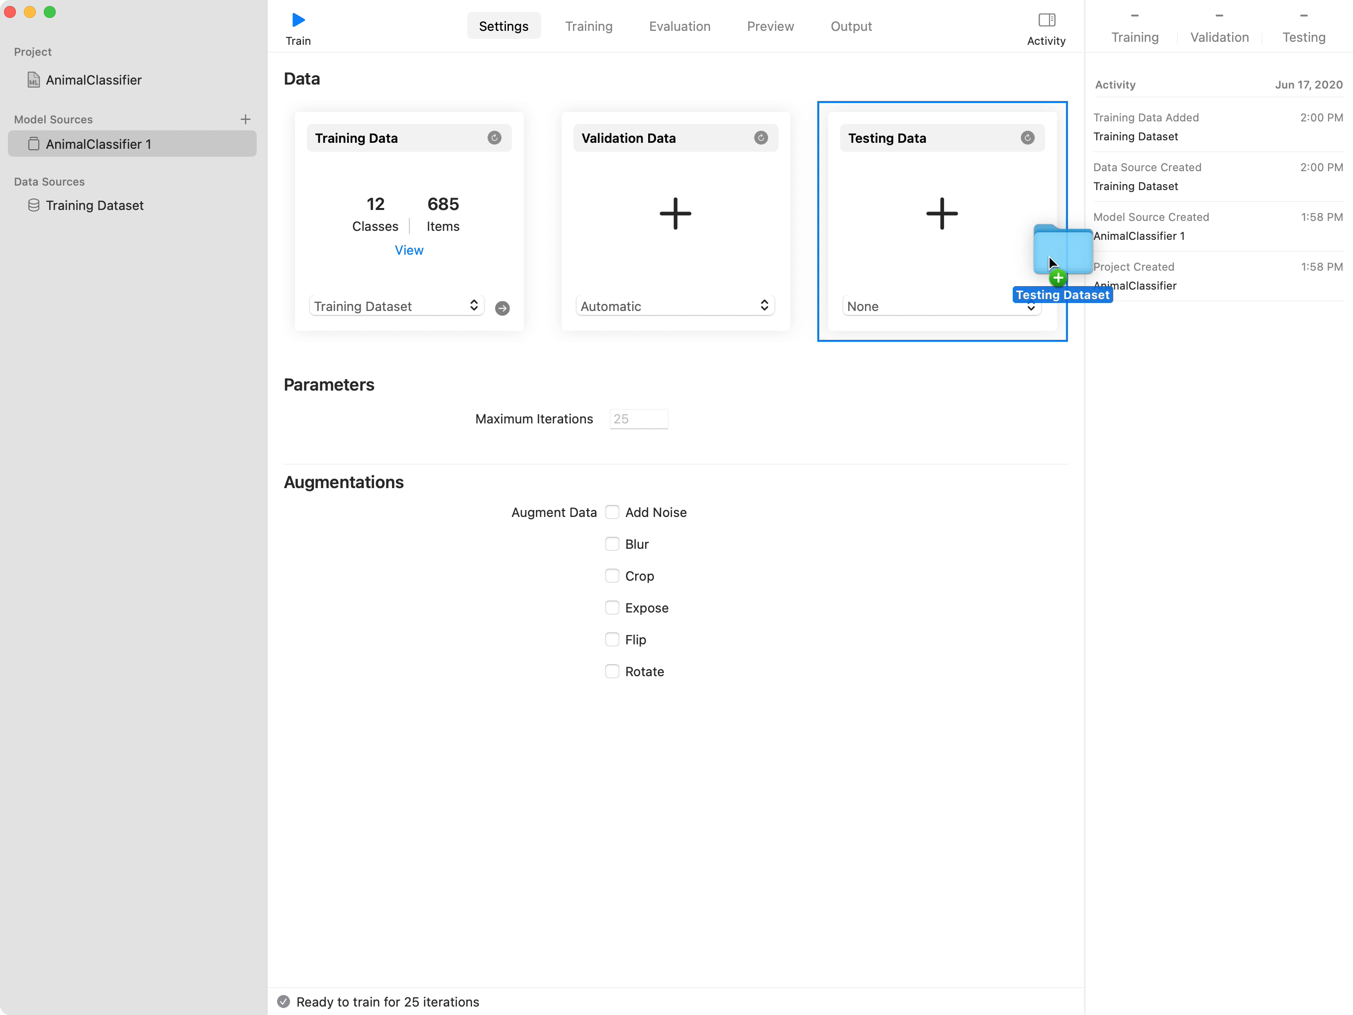Click the Training Dataset arrow navigate icon
1353x1015 pixels.
[x=502, y=306]
